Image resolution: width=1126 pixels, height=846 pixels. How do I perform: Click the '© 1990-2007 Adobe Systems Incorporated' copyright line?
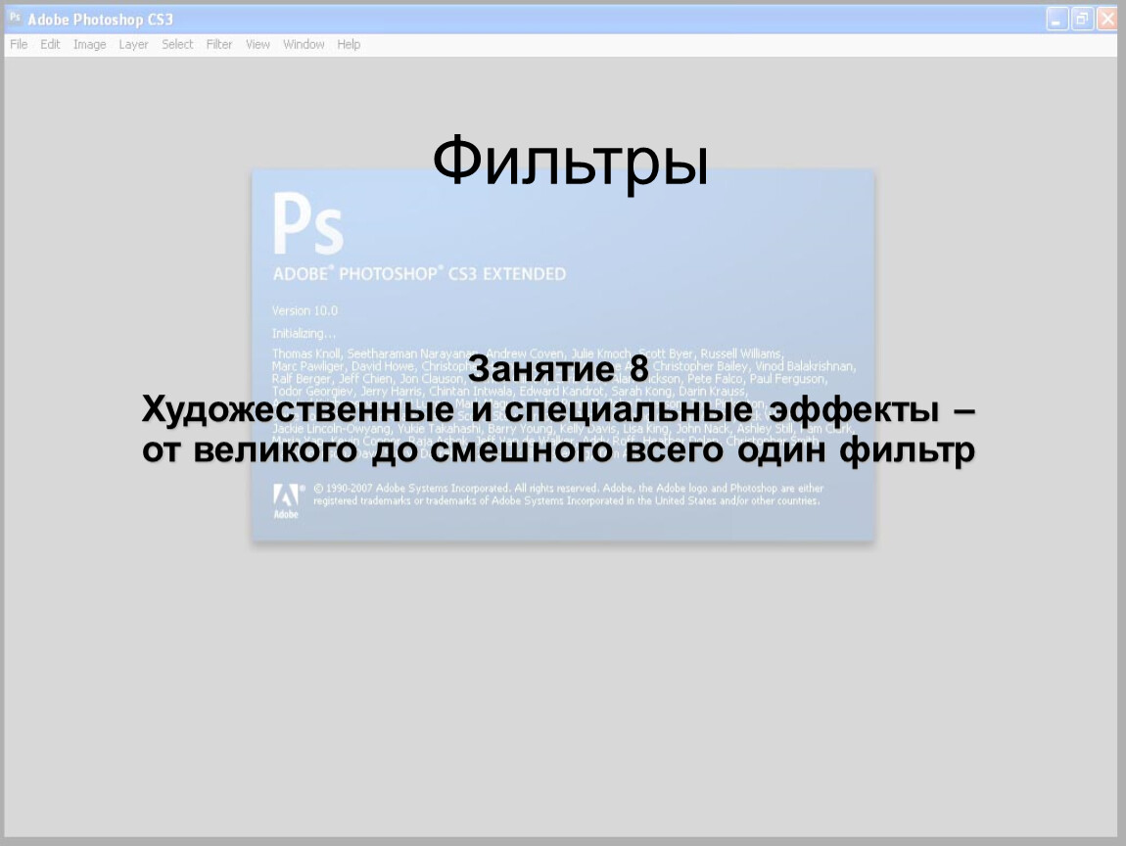[569, 489]
